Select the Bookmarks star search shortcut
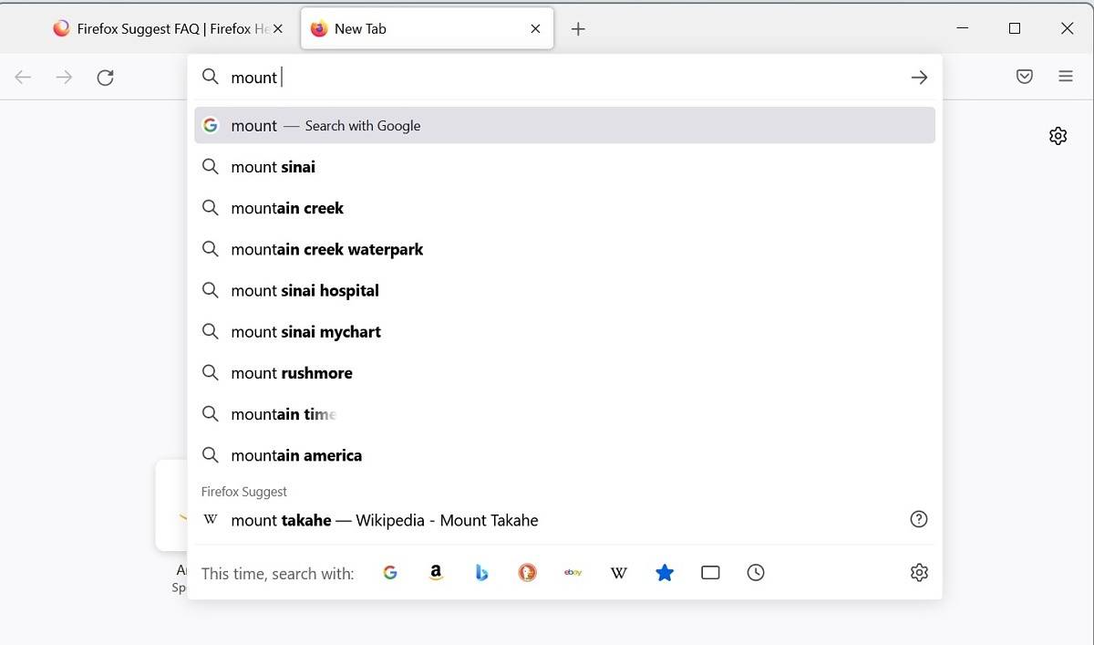 pyautogui.click(x=665, y=572)
